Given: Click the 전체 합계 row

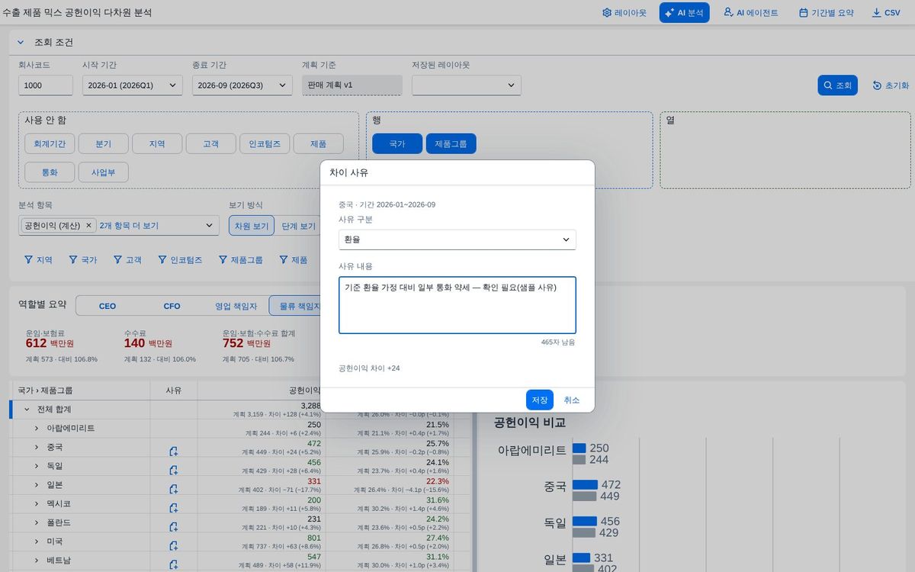Looking at the screenshot, I should pos(242,409).
